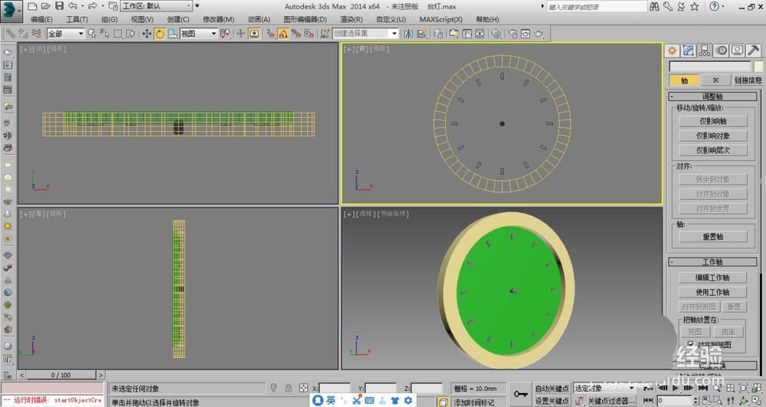Open the 修改器(M) menu

(x=218, y=19)
